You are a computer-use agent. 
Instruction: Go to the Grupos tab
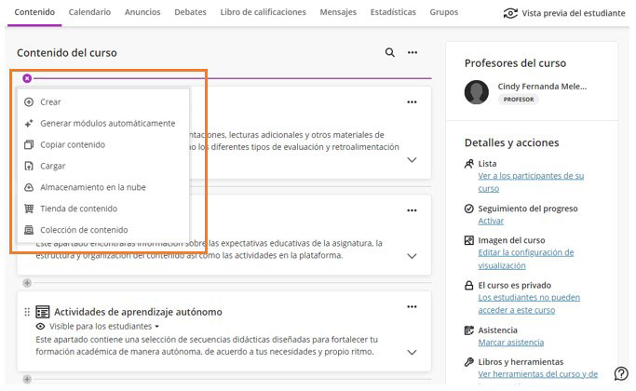444,12
